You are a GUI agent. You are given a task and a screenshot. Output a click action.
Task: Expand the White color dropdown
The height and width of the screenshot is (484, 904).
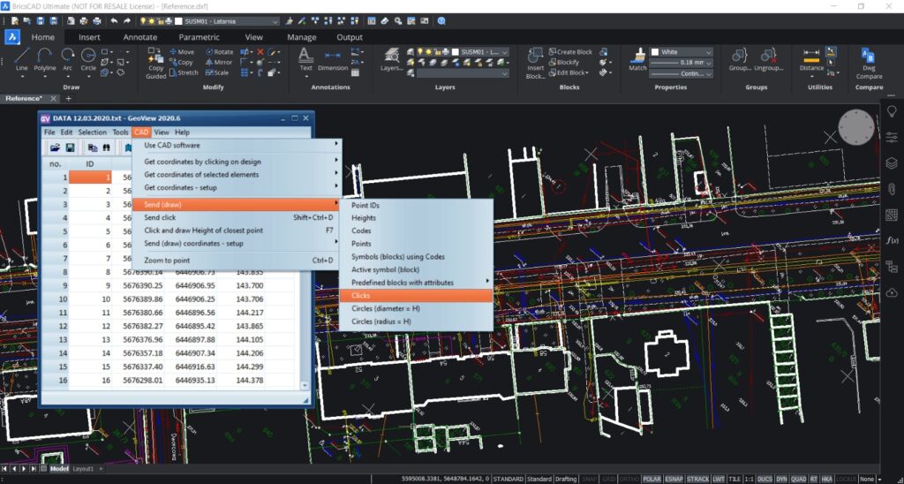pos(682,52)
